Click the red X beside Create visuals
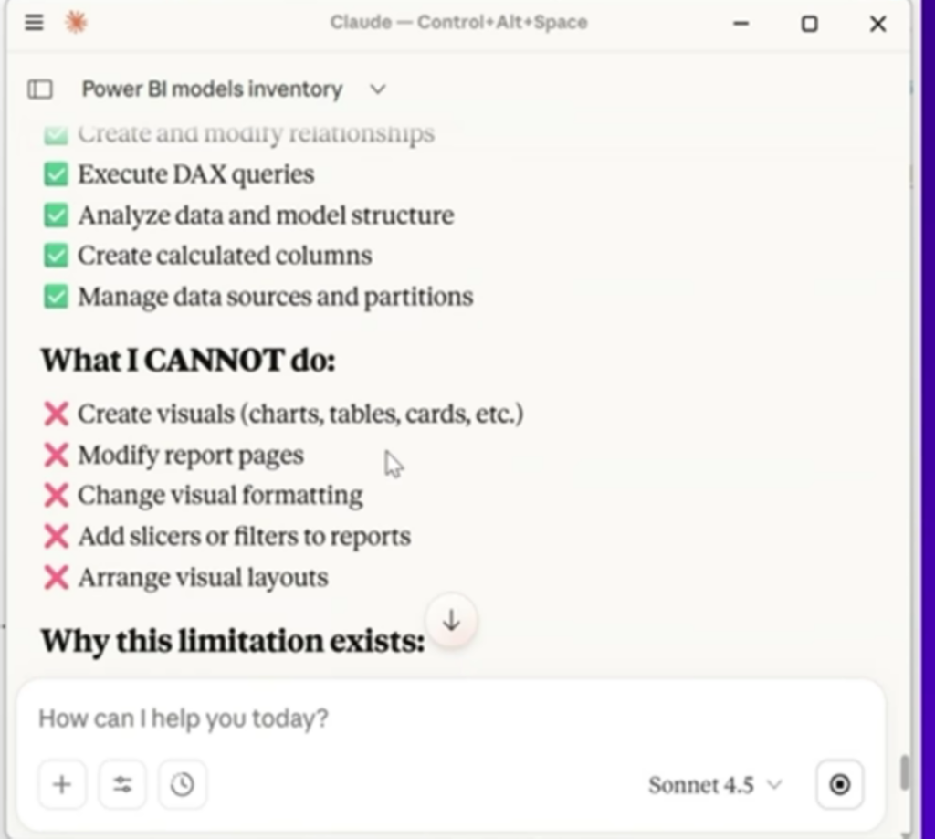Viewport: 935px width, 839px height. (x=57, y=414)
